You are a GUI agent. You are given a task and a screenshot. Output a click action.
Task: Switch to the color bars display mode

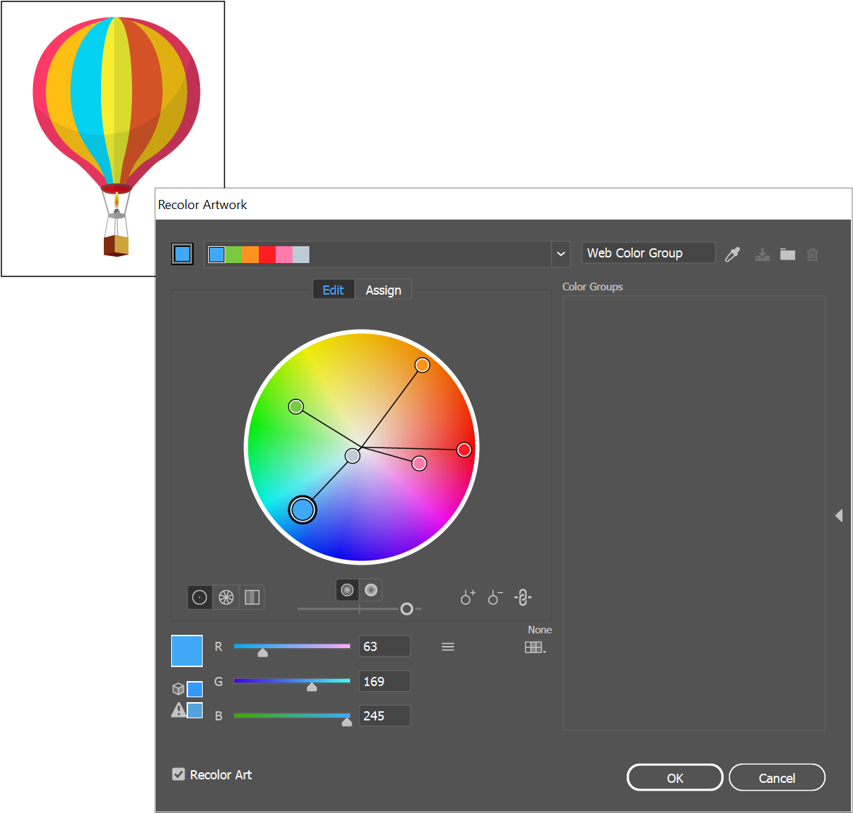pos(252,597)
